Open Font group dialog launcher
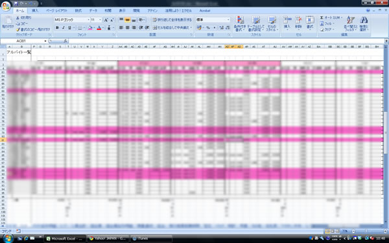This screenshot has width=389, height=243. coord(114,35)
